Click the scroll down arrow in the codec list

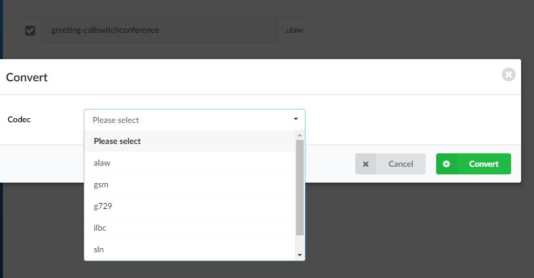300,255
